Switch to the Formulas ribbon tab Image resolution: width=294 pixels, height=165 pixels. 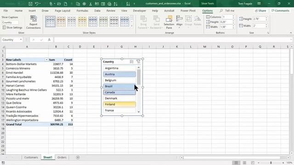click(x=82, y=11)
